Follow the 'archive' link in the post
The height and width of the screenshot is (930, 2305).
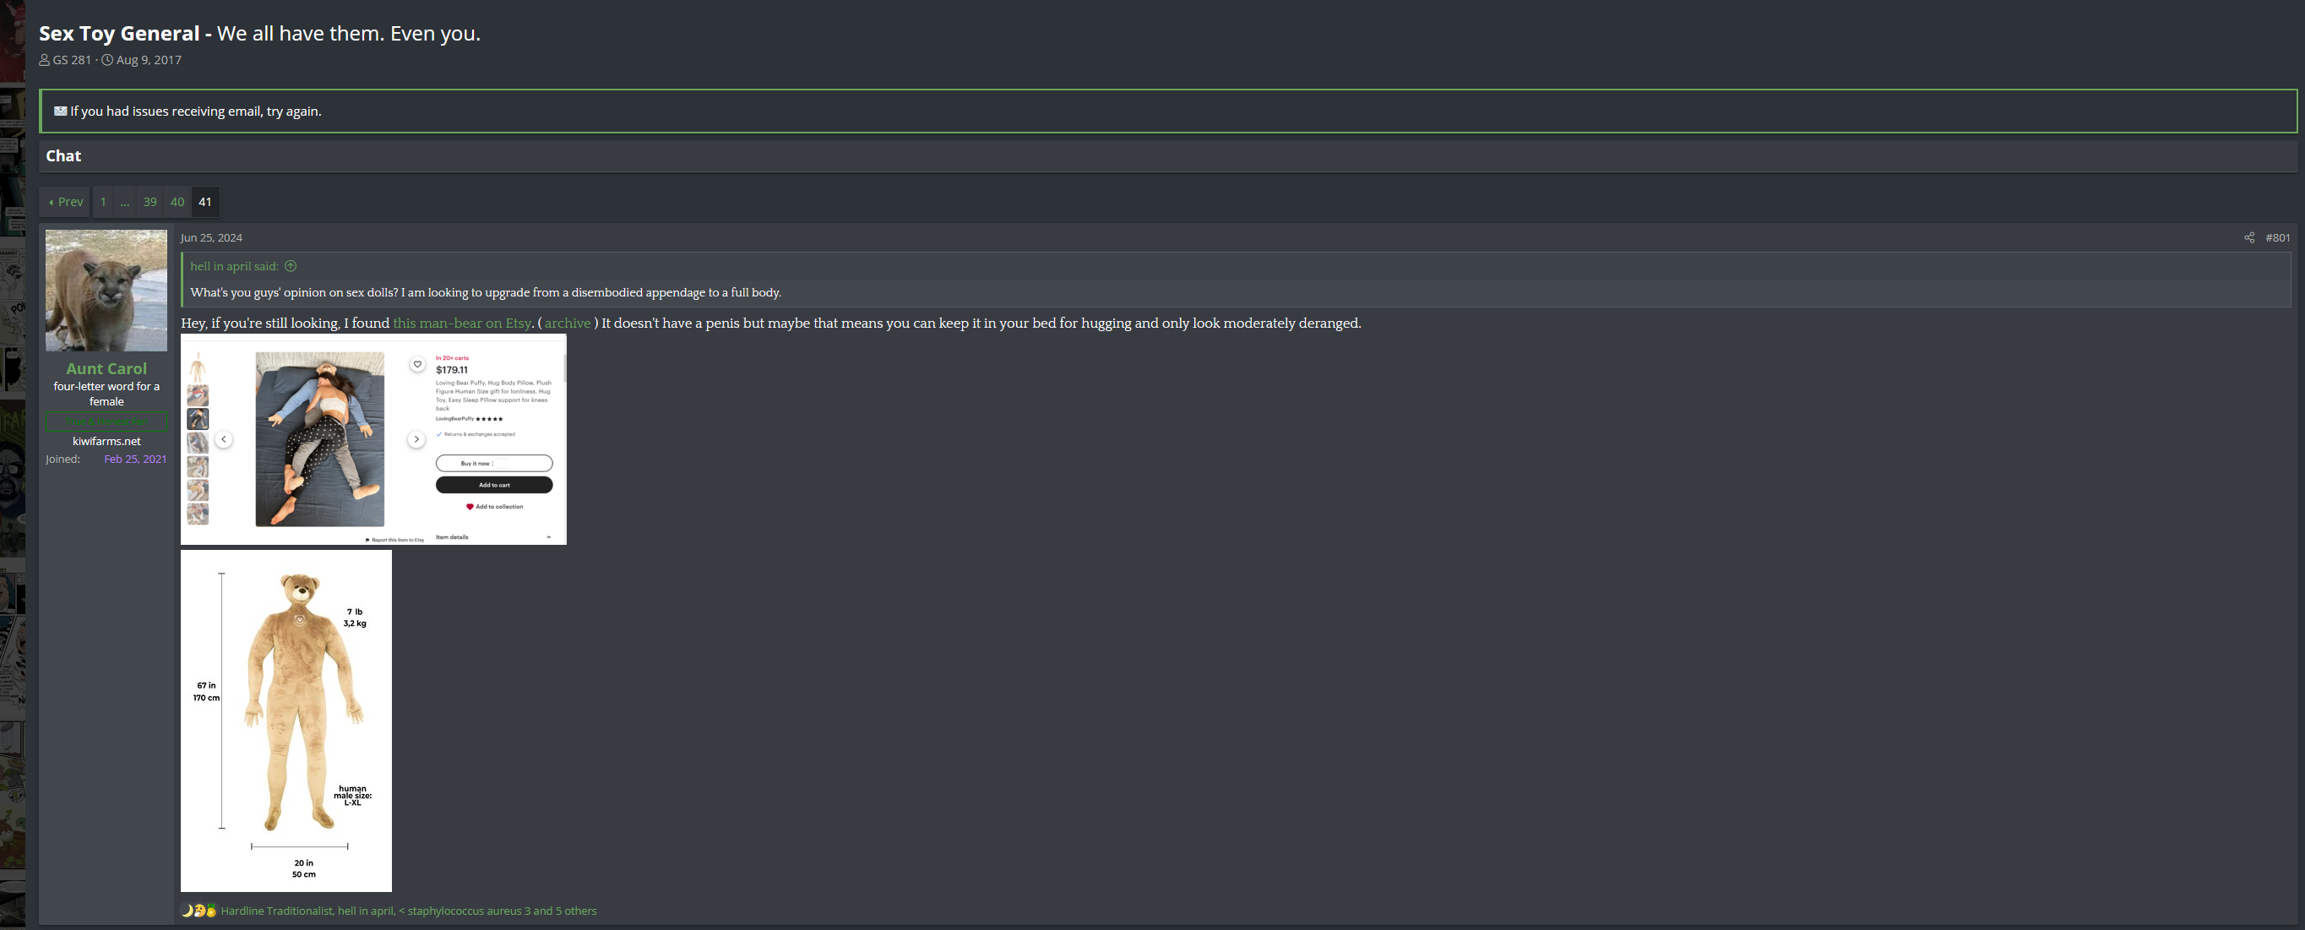[x=568, y=324]
